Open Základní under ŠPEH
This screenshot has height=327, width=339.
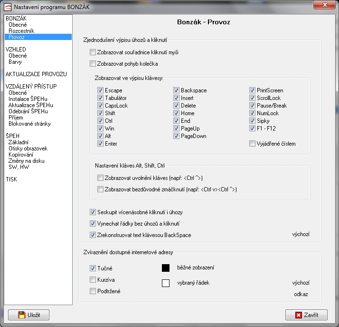tap(19, 142)
